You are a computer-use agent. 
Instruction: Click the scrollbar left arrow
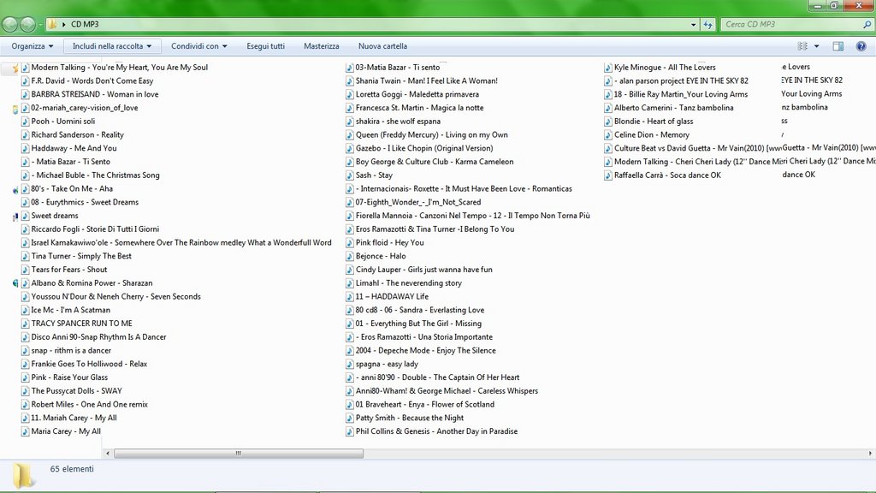point(108,454)
